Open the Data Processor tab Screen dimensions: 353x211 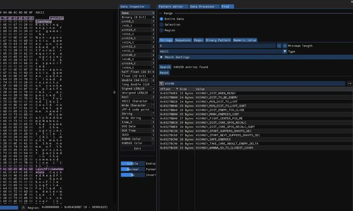coord(204,7)
